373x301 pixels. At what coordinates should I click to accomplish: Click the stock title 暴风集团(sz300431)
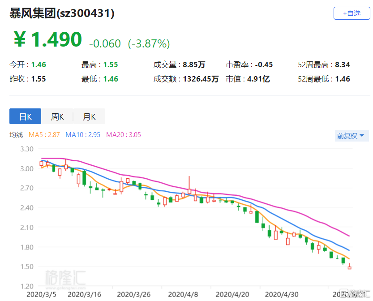coord(62,13)
